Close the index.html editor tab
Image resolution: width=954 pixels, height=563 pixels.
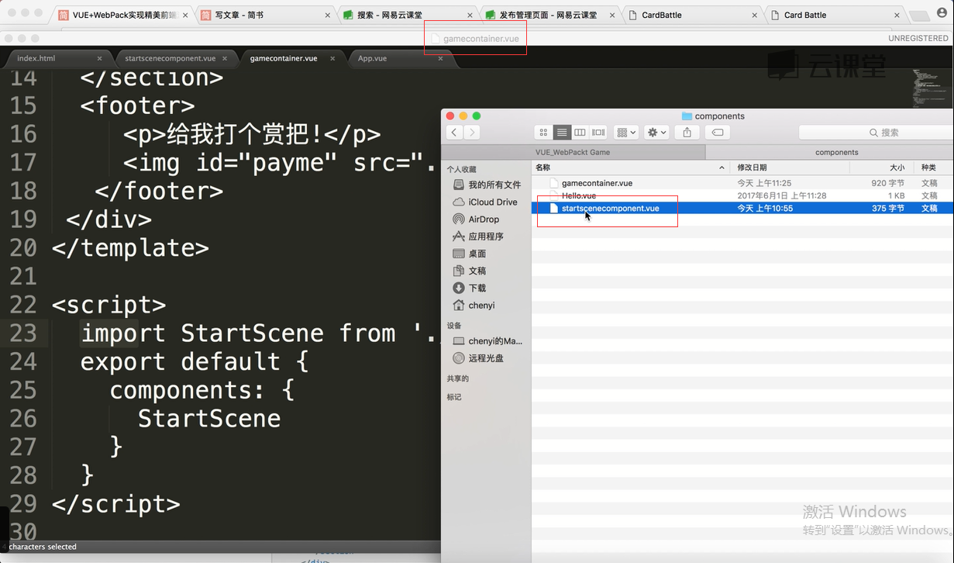pos(99,58)
